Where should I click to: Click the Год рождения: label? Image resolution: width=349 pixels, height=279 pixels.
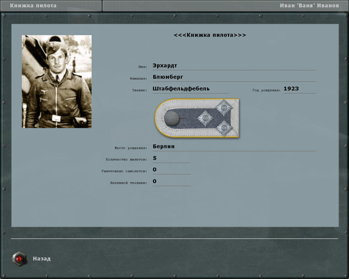click(266, 90)
